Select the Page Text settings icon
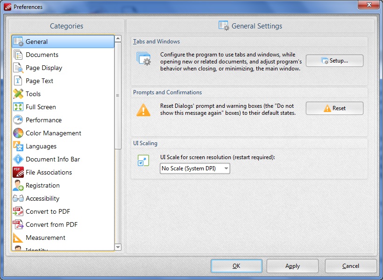The image size is (383, 280). pyautogui.click(x=17, y=81)
